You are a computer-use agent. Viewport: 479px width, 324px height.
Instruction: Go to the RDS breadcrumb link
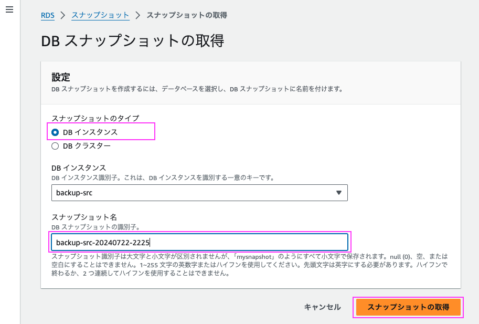48,15
